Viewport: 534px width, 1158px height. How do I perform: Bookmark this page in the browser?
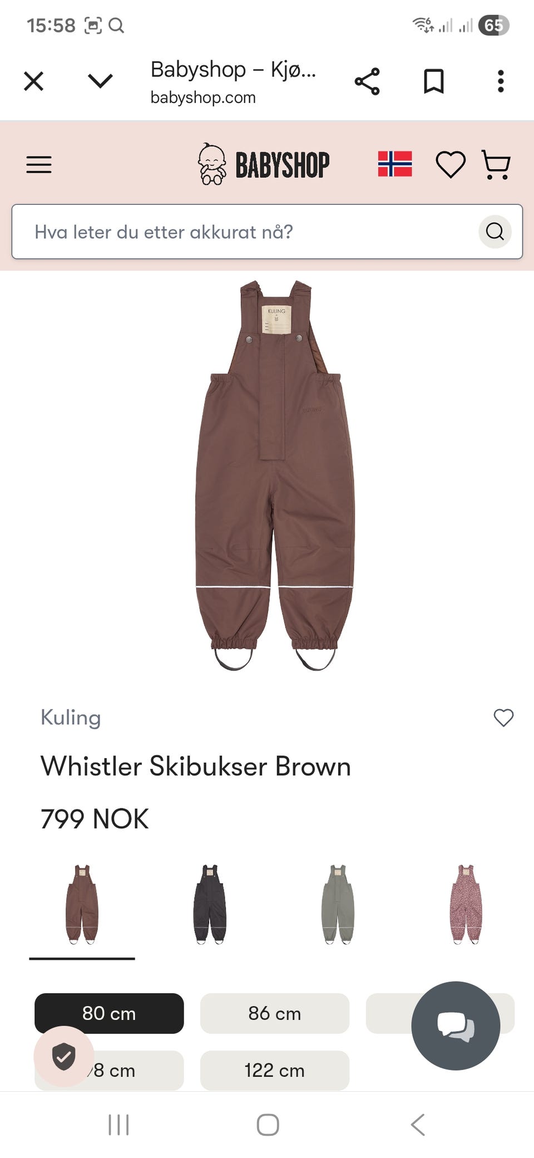click(434, 82)
